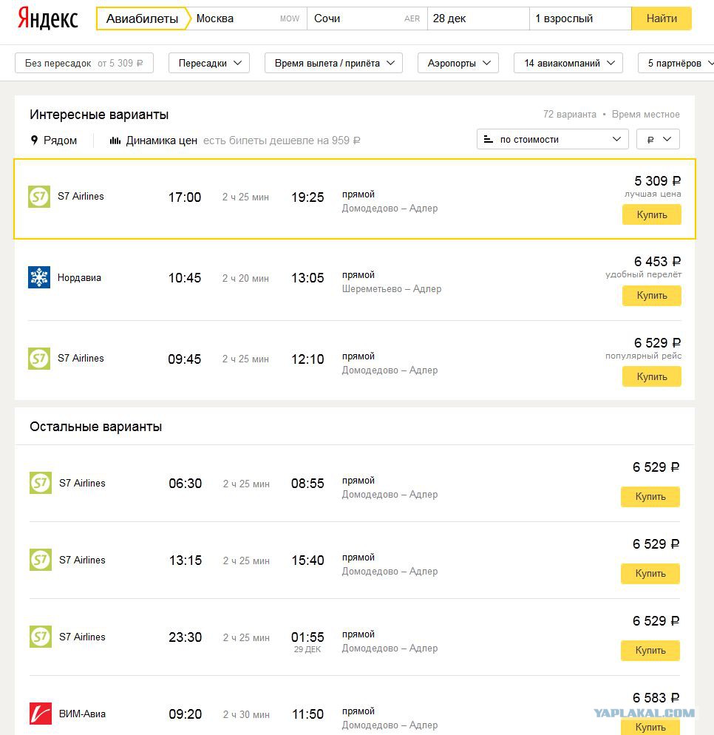Screen dimensions: 714x735
Task: Buy the 09:45 S7 flight
Action: coord(652,376)
